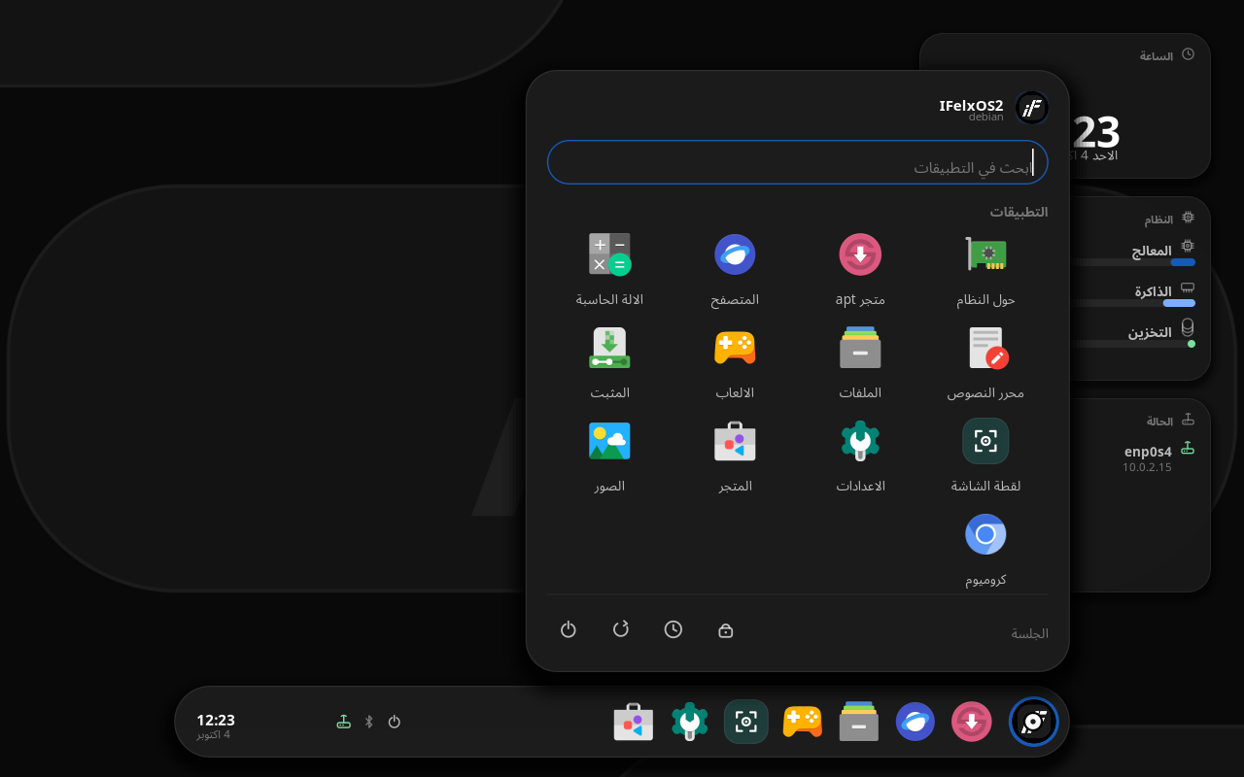Click the enp0s4 network interface entry
This screenshot has height=777, width=1244.
click(1148, 451)
